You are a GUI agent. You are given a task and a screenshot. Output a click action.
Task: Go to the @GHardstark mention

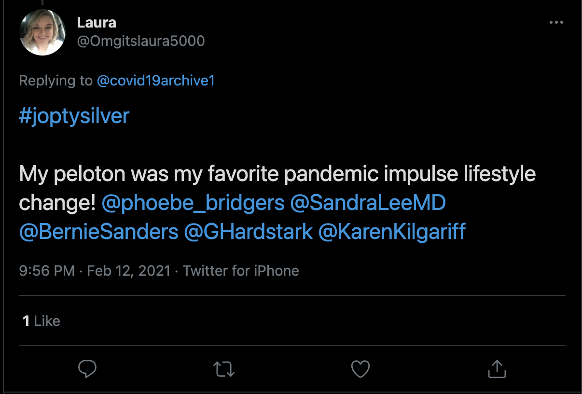pyautogui.click(x=248, y=232)
